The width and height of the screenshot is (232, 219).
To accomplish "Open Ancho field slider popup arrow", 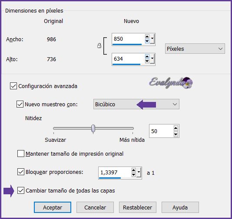I will point(152,39).
